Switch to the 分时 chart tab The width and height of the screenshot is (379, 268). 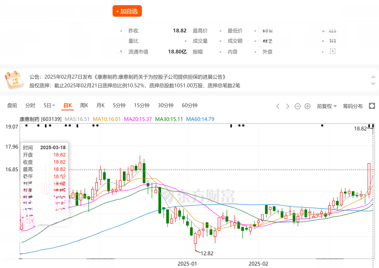point(30,105)
